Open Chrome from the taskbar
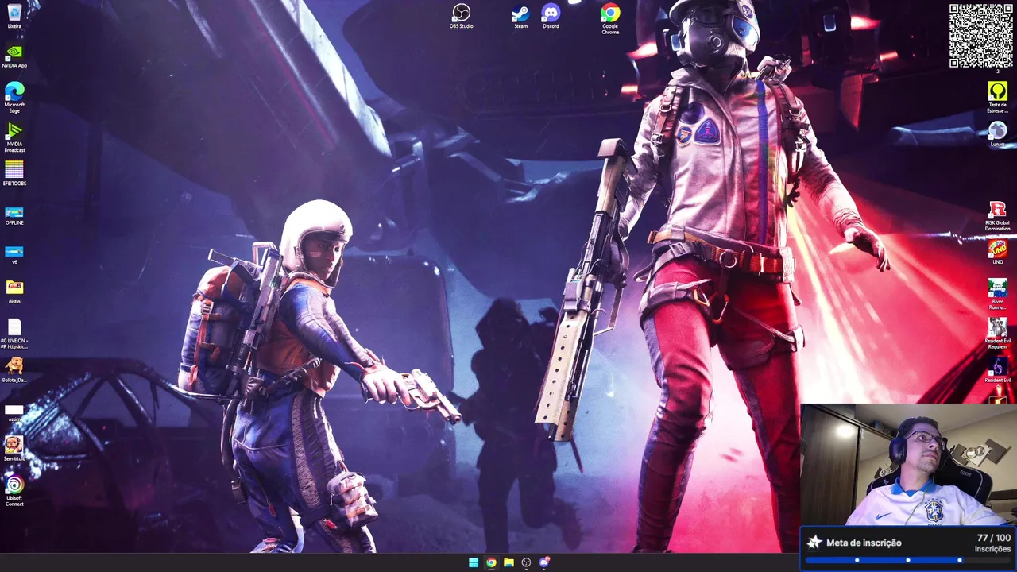This screenshot has width=1017, height=572. click(x=491, y=562)
